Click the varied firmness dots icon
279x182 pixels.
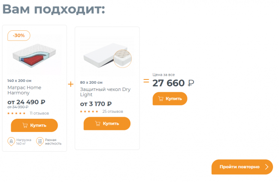point(40,141)
